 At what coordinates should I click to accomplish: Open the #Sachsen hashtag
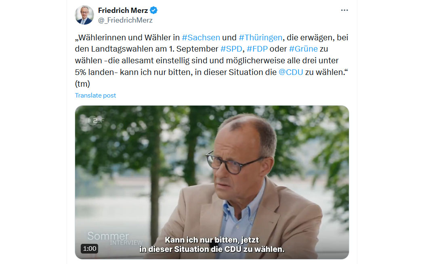tap(201, 37)
